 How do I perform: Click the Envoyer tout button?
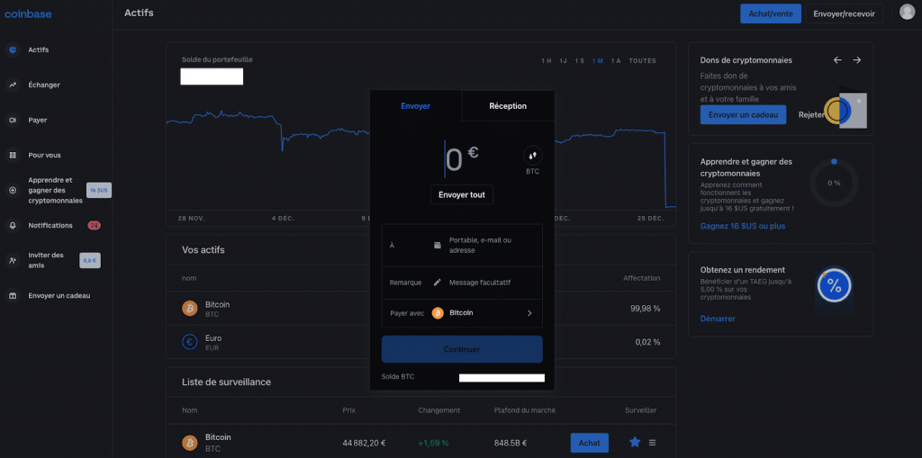point(462,194)
